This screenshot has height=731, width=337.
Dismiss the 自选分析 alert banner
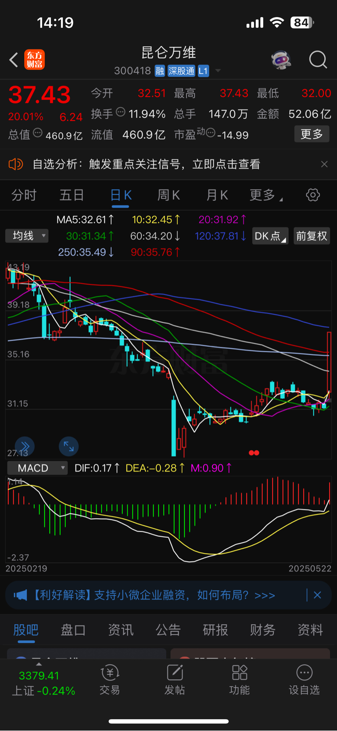click(x=324, y=164)
